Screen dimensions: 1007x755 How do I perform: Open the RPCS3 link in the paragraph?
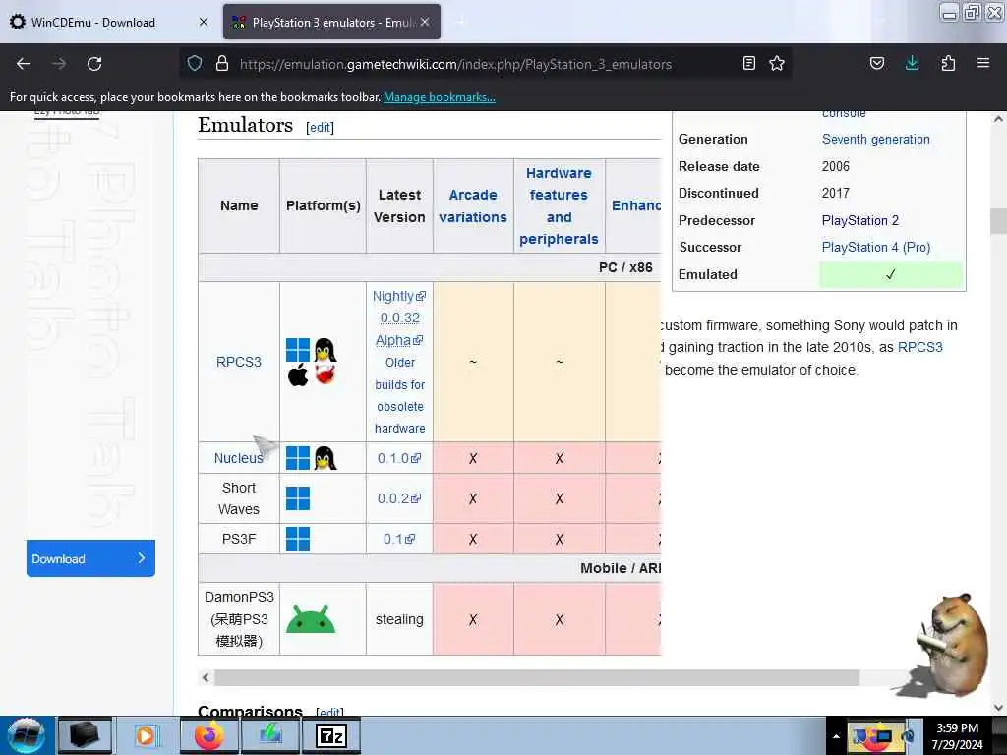(x=919, y=347)
